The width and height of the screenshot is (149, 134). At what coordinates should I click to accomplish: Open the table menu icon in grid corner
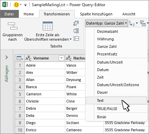coord(20,58)
